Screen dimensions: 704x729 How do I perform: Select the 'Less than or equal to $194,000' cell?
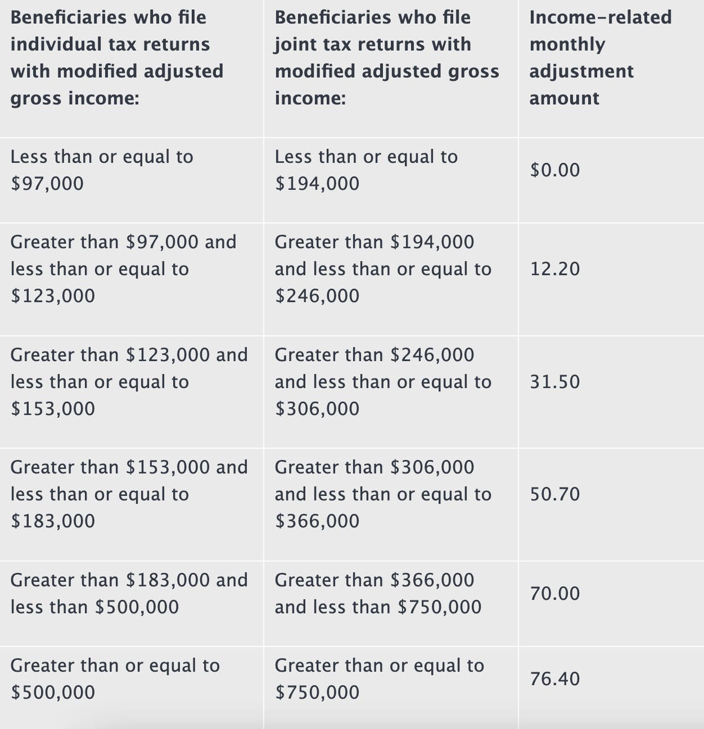tap(366, 170)
